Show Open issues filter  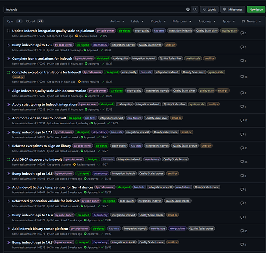(14, 21)
